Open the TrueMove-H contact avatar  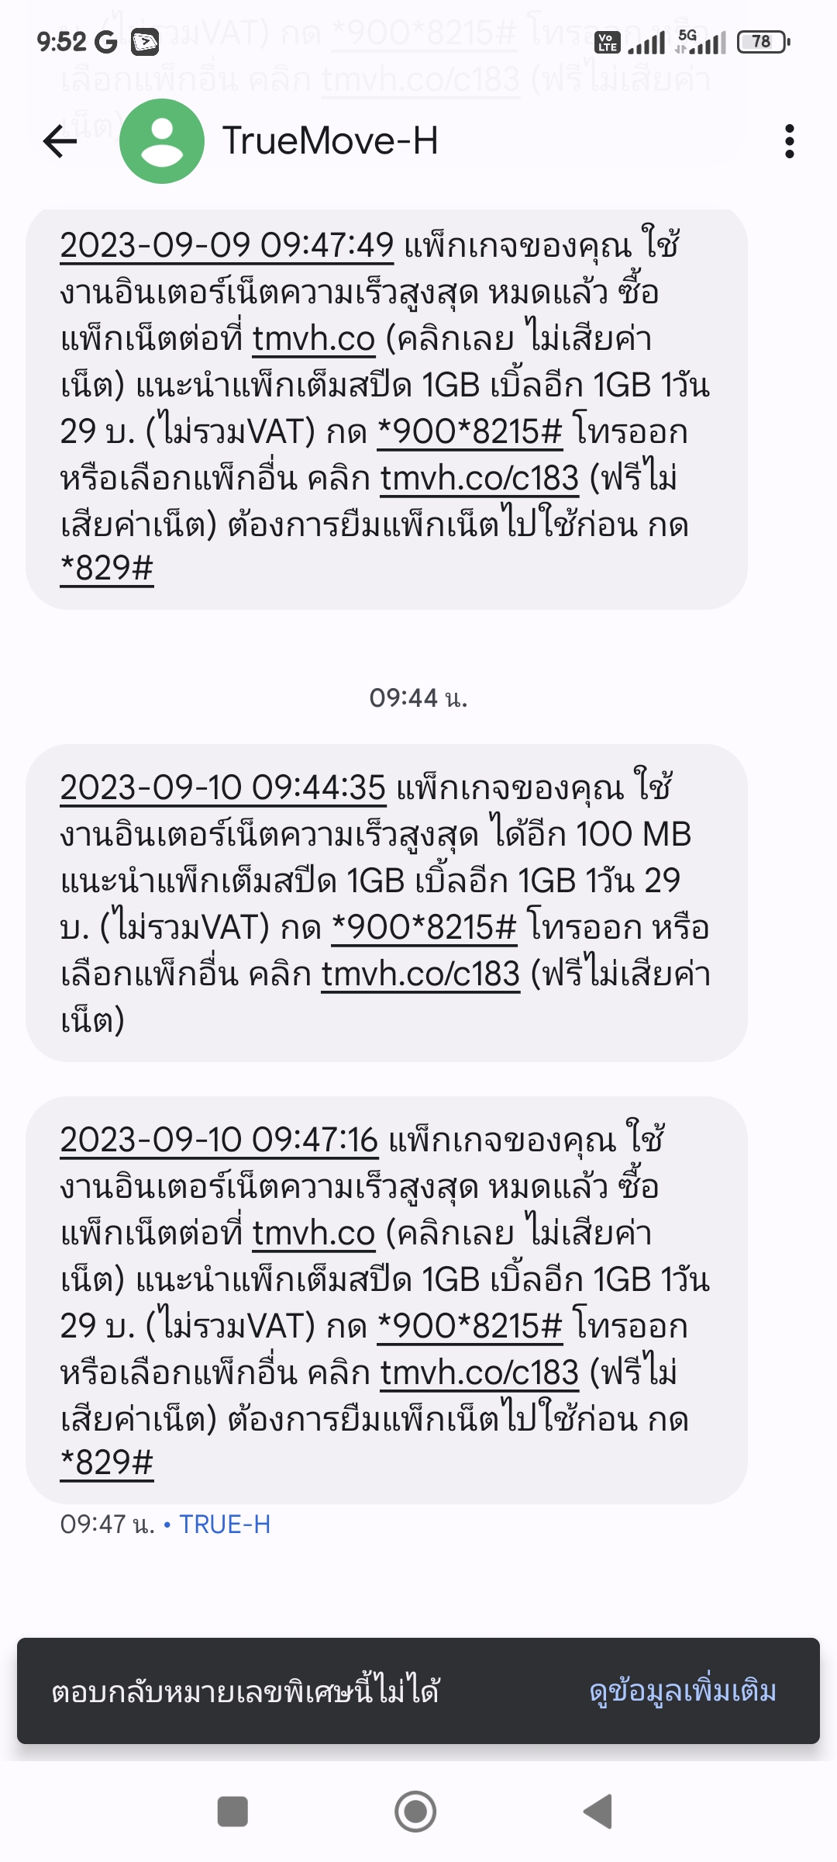point(162,141)
